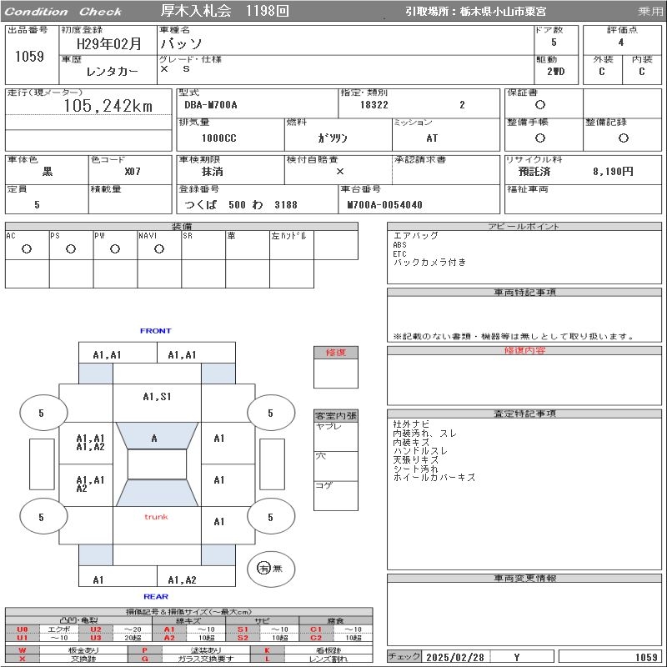Click the exterior grade C under 外装
Image resolution: width=667 pixels, height=667 pixels.
[601, 72]
